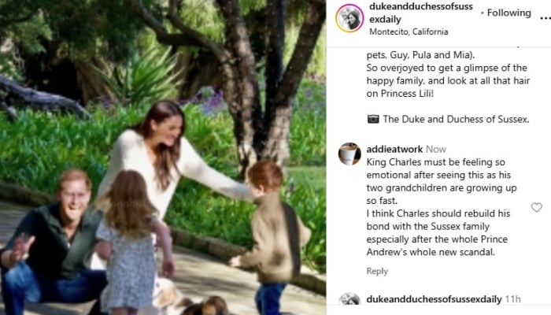Click the 'Now' timestamp on addieatwork's comment
The width and height of the screenshot is (551, 315).
click(436, 149)
